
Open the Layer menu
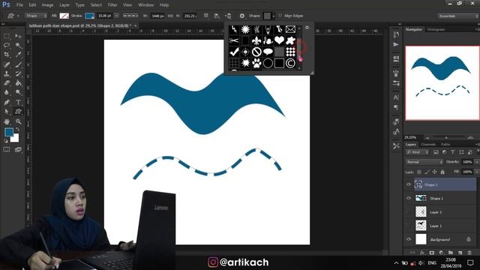[x=64, y=5]
